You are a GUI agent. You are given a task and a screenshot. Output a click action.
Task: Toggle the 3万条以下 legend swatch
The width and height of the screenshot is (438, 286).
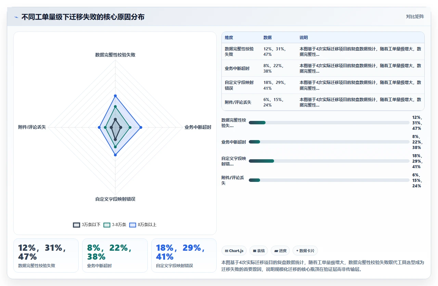(x=77, y=225)
